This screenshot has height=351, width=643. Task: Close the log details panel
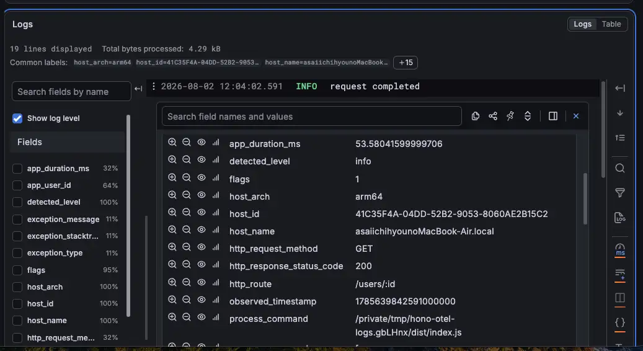point(576,116)
